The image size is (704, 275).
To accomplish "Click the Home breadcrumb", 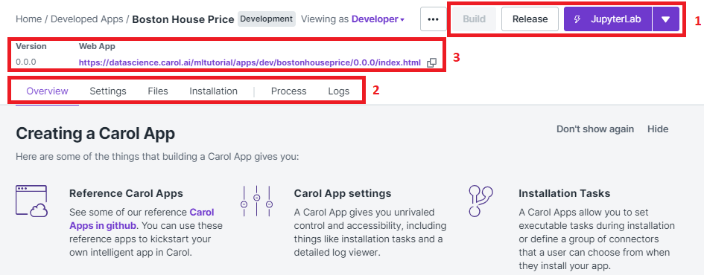I will [29, 19].
